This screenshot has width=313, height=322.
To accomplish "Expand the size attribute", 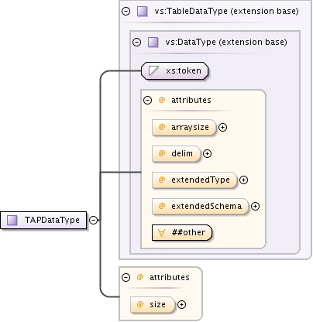I will point(181,304).
